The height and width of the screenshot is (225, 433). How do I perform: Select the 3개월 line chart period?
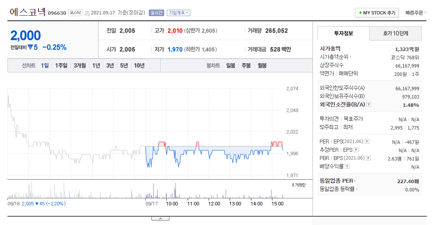[x=79, y=65]
